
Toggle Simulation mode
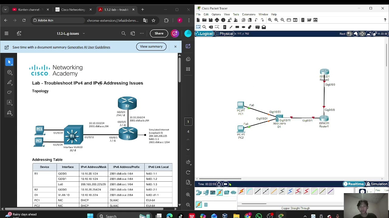tap(377, 184)
